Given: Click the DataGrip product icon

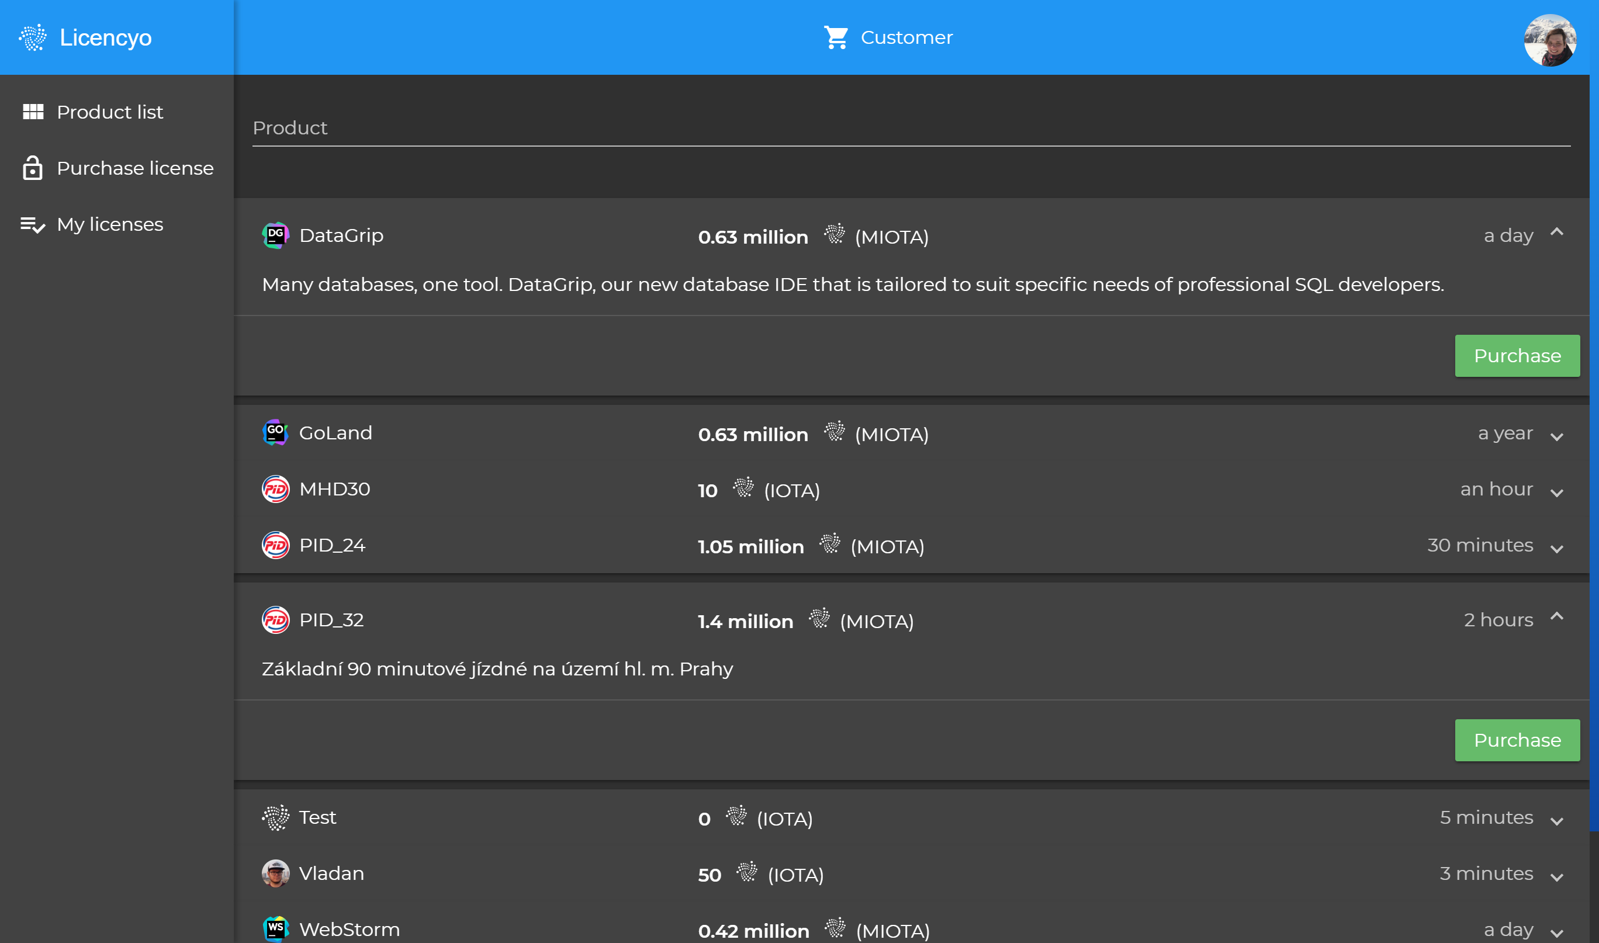Looking at the screenshot, I should pos(275,236).
